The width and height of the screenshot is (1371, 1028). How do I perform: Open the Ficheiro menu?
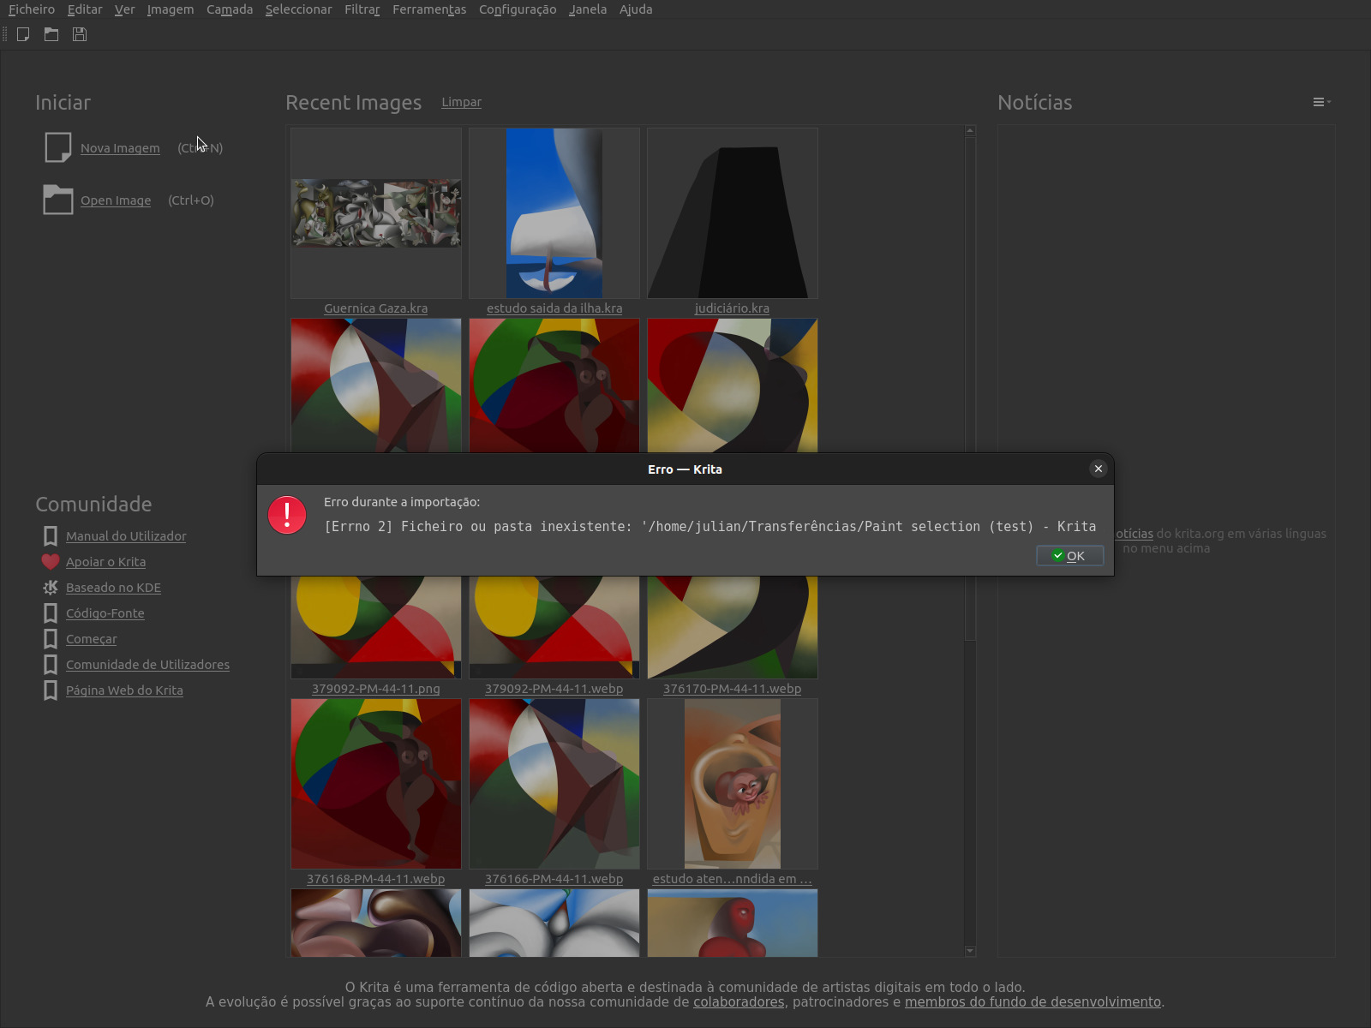pos(32,9)
